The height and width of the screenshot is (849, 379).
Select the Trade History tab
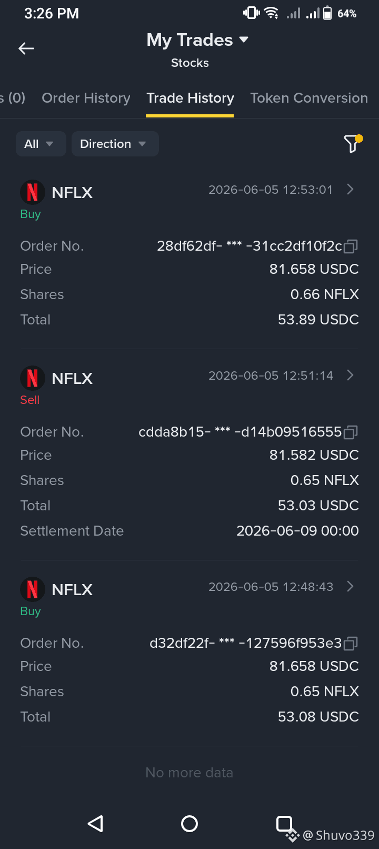tap(190, 98)
